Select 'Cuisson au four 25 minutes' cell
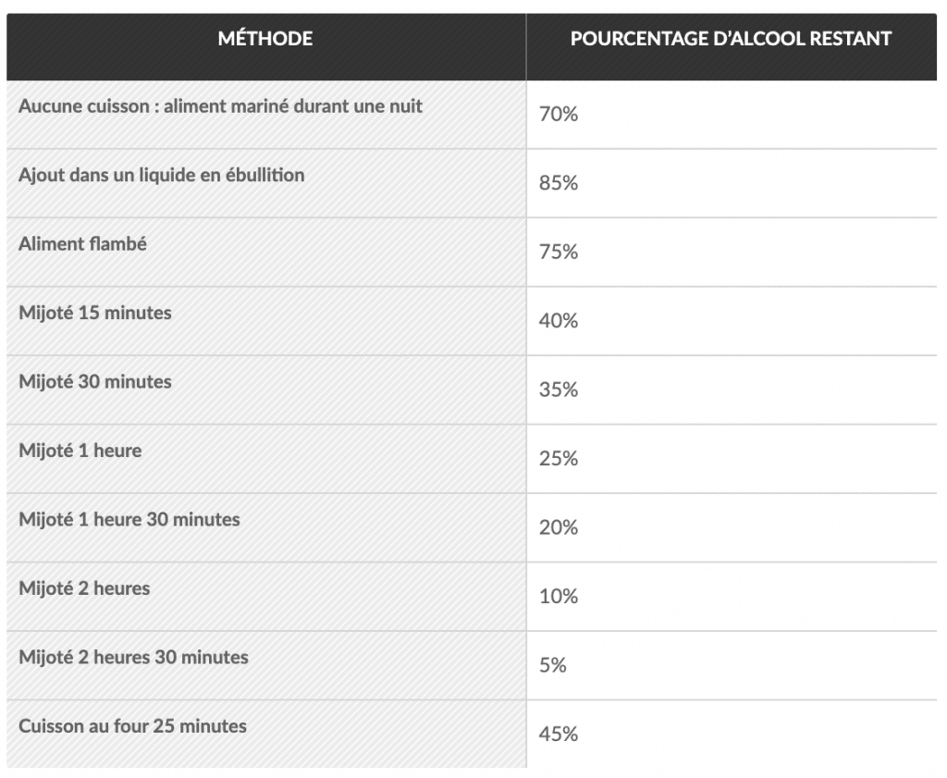Viewport: 947px width, 778px height. coord(132,726)
